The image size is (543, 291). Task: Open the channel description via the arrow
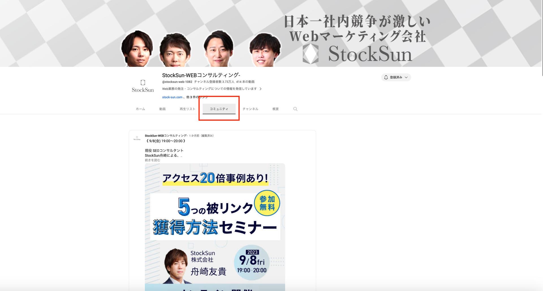pos(260,89)
